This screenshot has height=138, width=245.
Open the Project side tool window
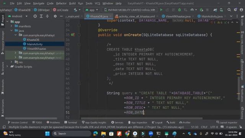click(x=3, y=20)
